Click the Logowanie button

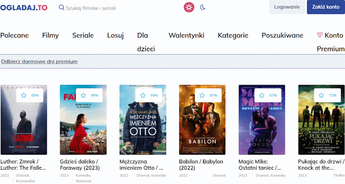click(x=287, y=7)
